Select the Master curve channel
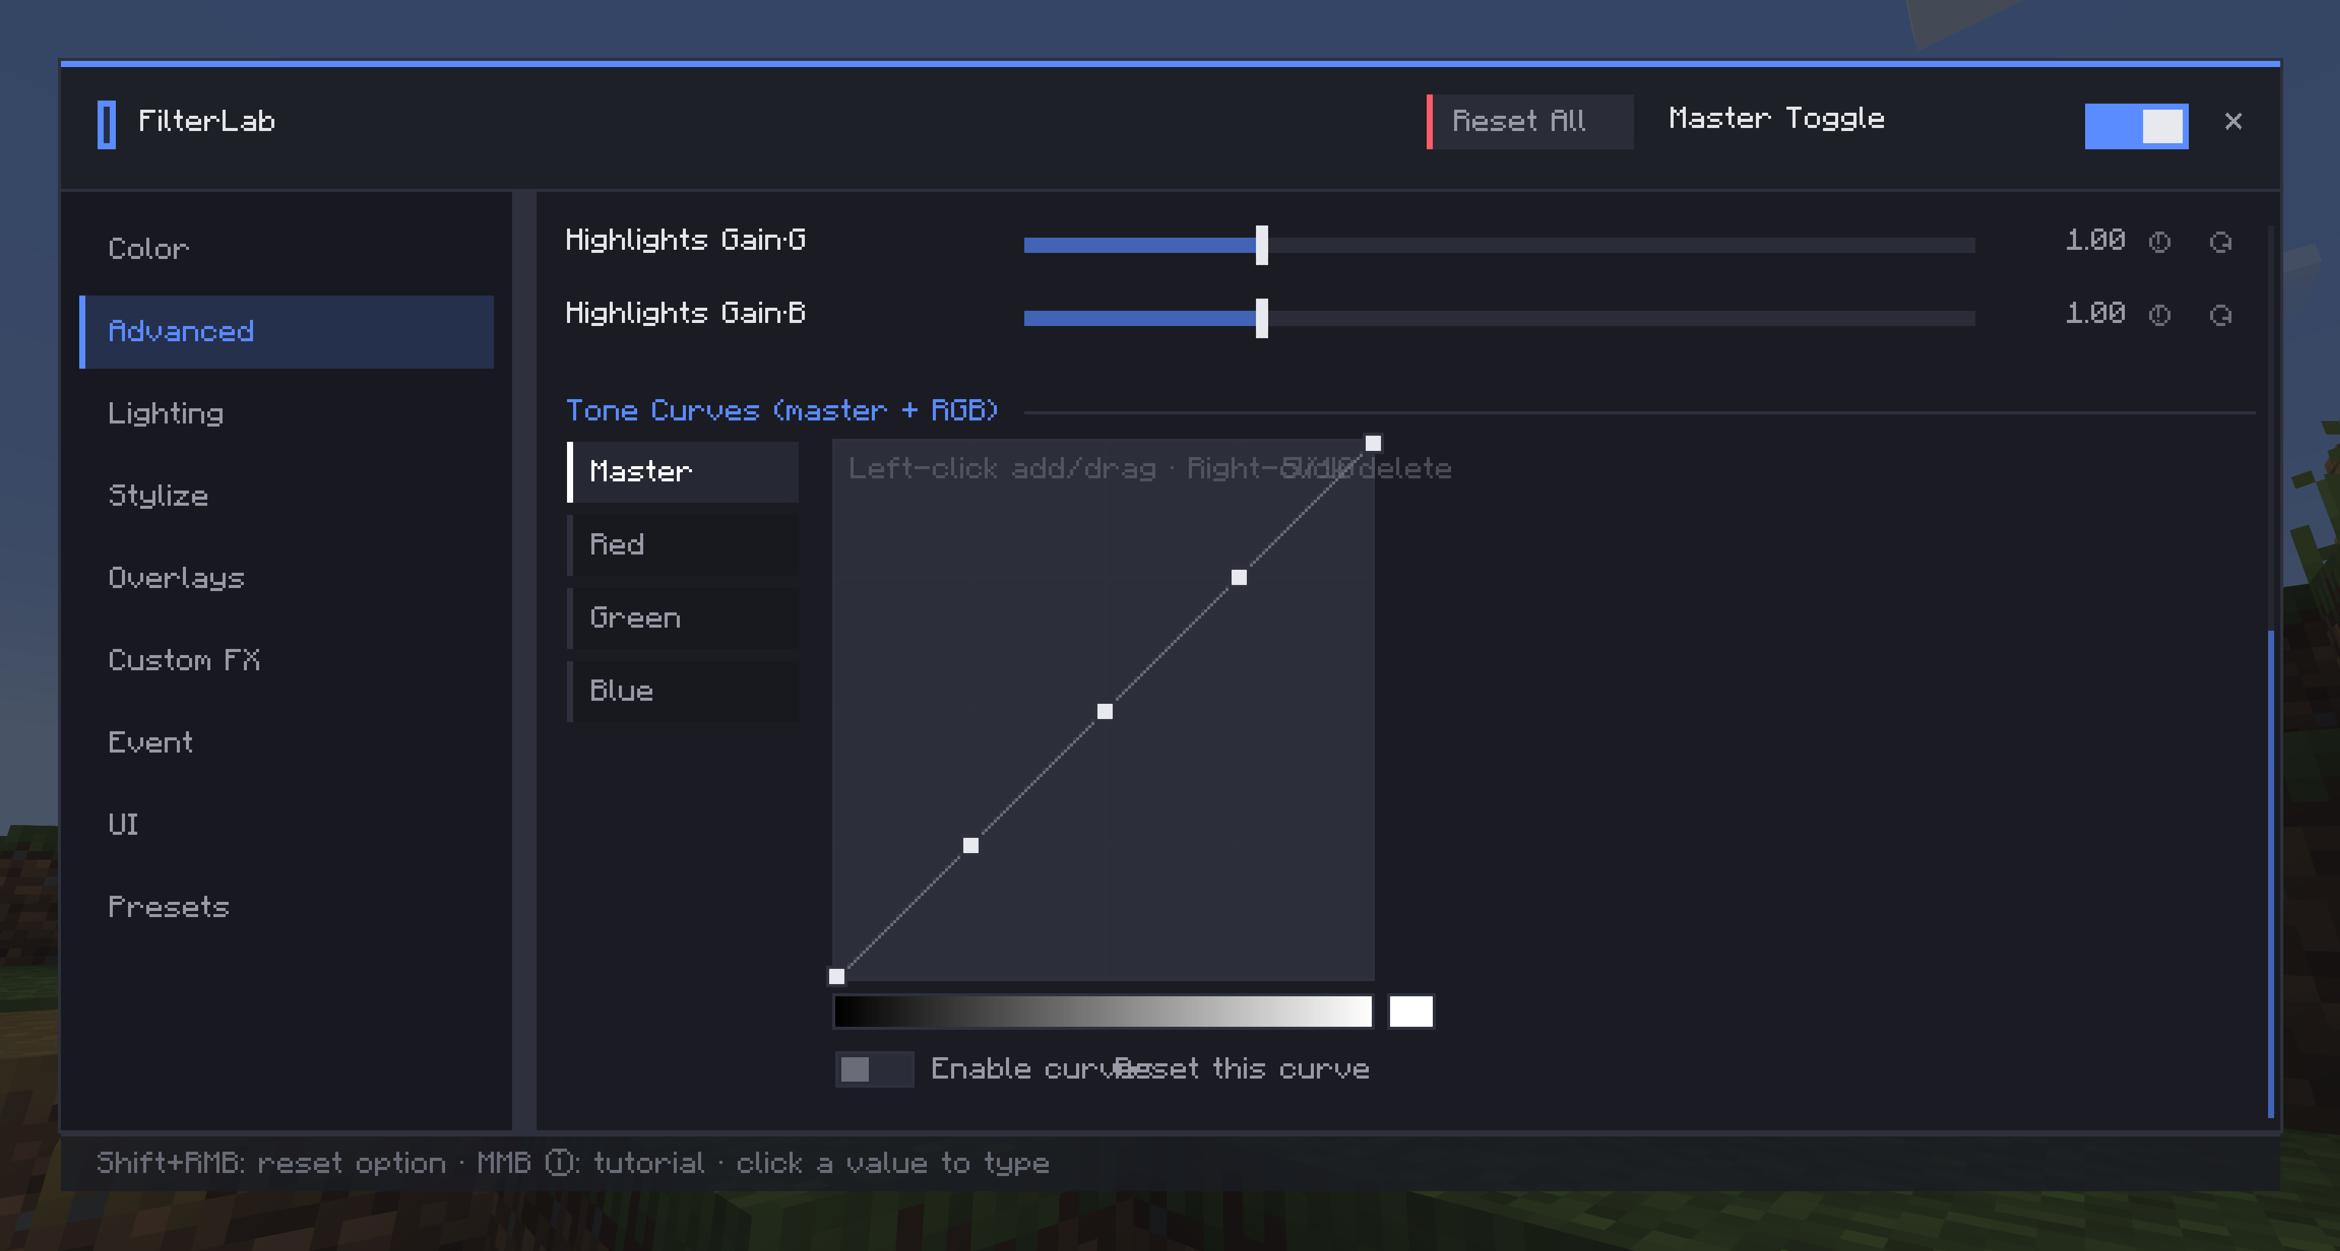Viewport: 2340px width, 1251px height. point(683,472)
